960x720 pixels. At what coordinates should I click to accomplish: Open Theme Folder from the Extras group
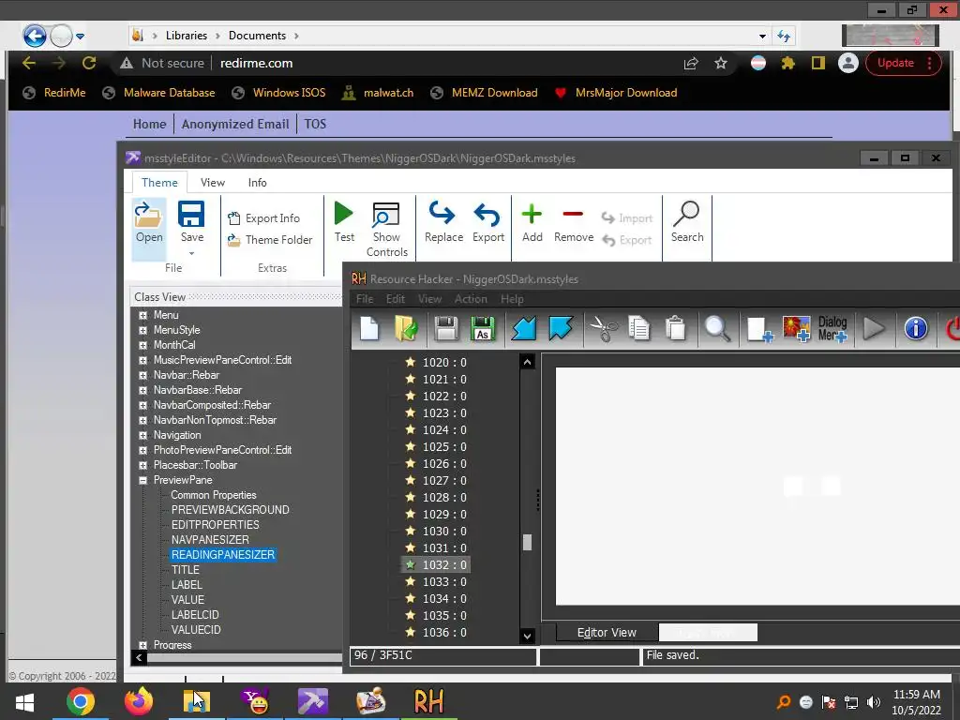[270, 240]
